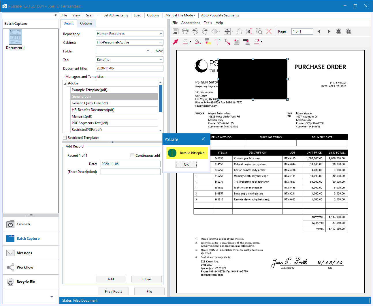Collapse the Adobe template group

click(x=65, y=84)
